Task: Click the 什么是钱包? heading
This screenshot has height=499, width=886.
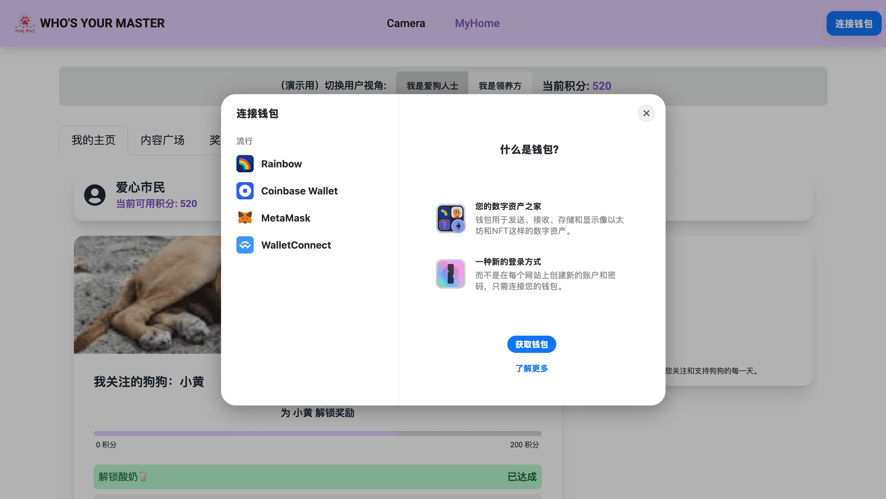Action: coord(529,150)
